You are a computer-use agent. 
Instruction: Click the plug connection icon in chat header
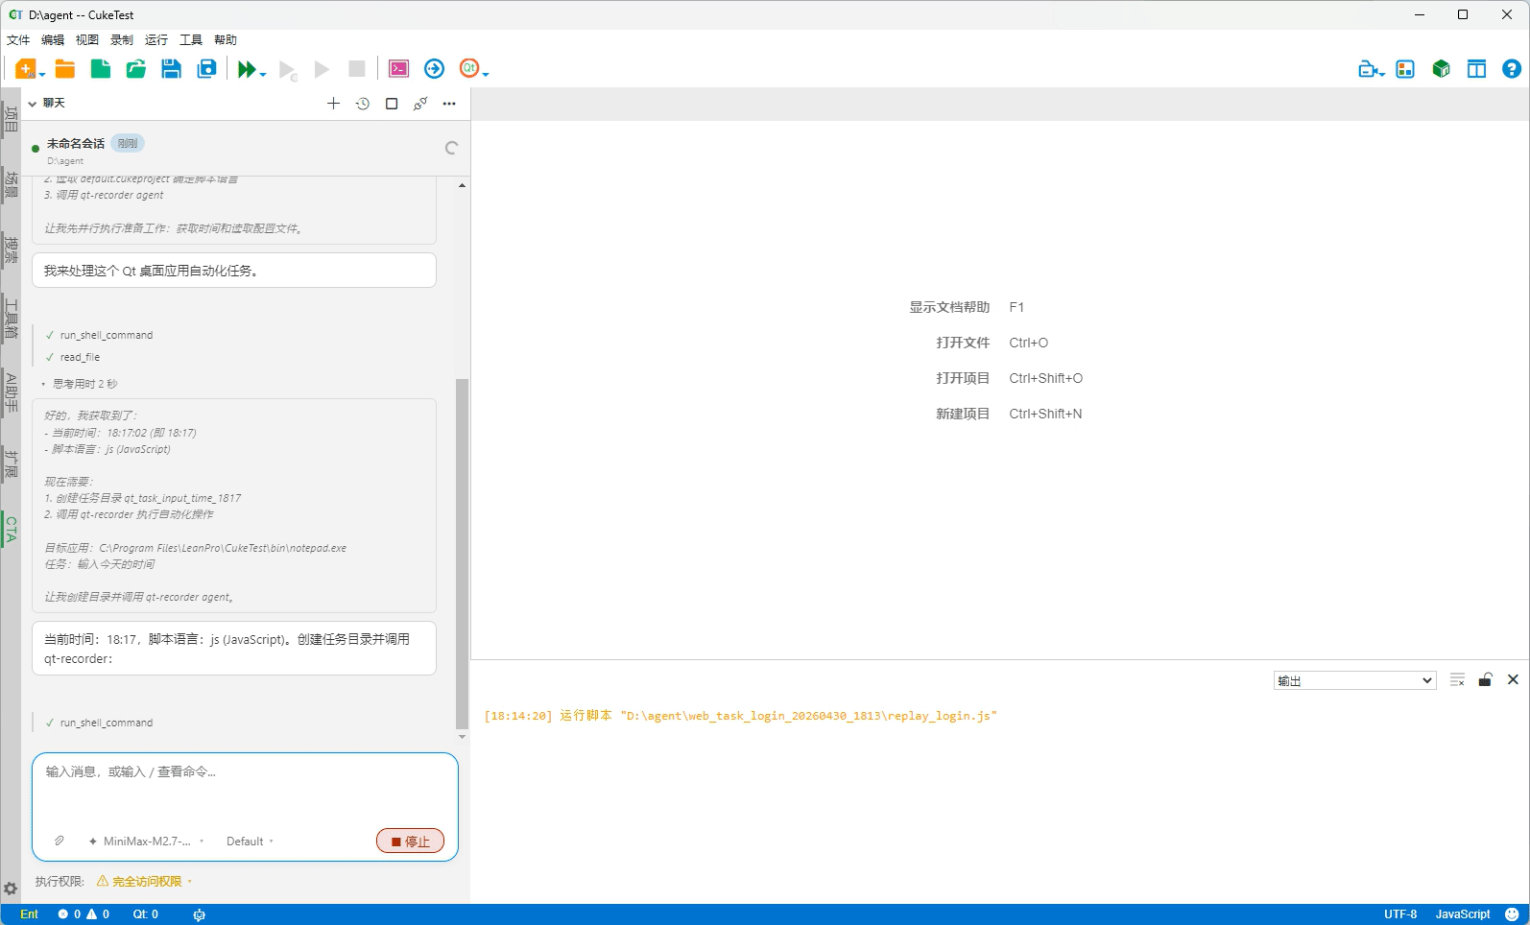pyautogui.click(x=420, y=104)
